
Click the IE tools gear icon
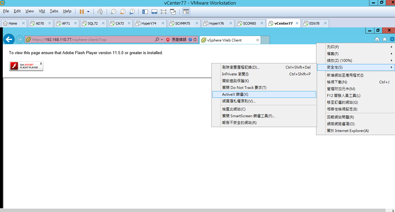(392, 39)
